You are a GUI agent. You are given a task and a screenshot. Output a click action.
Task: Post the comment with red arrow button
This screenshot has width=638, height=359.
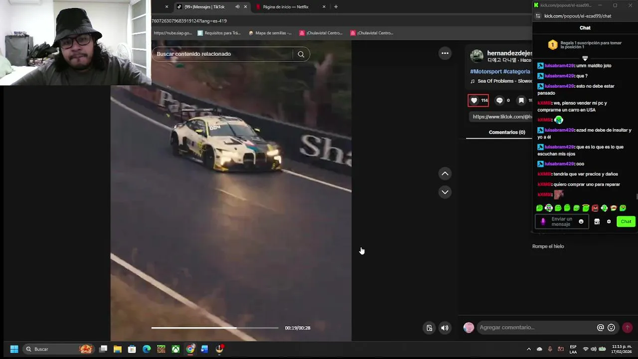628,328
